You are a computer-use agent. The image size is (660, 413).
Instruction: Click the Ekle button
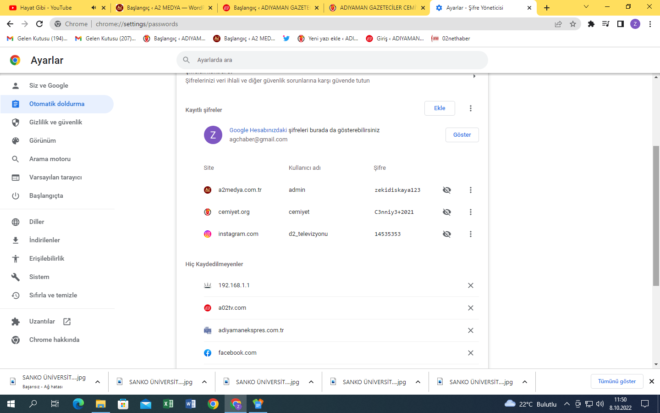(440, 108)
